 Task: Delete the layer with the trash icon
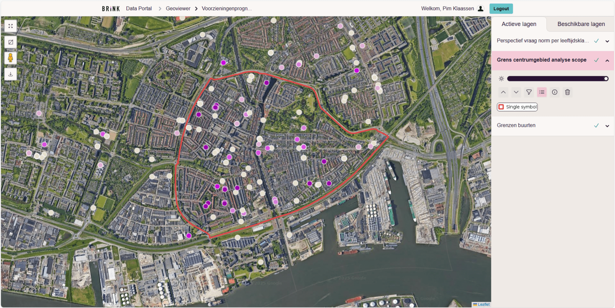click(568, 92)
